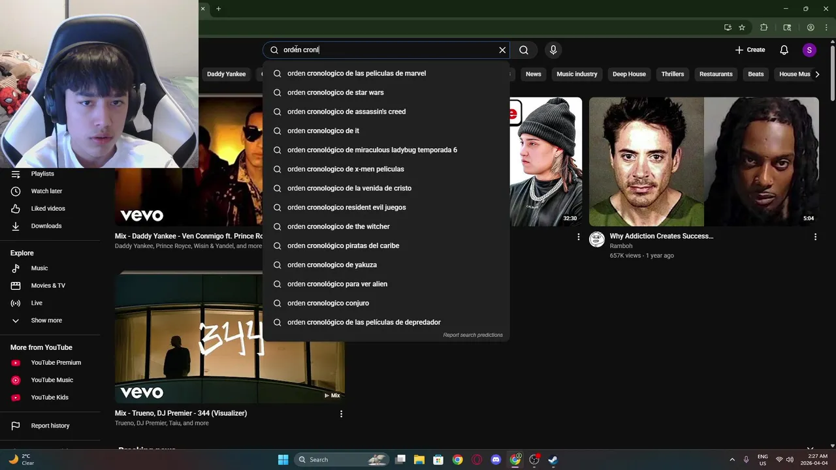Image resolution: width=836 pixels, height=470 pixels.
Task: Select suggestion for peliculas de marvel
Action: pyautogui.click(x=386, y=73)
